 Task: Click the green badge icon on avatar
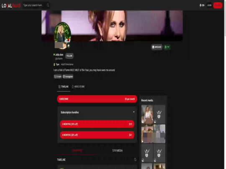(69, 46)
